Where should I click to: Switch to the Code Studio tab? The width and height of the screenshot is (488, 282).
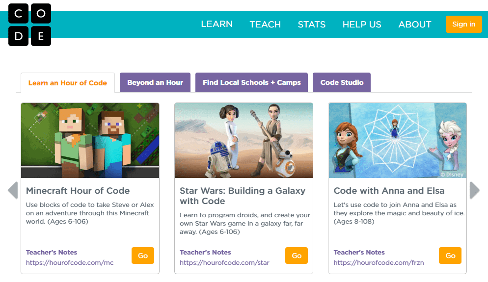tap(342, 82)
